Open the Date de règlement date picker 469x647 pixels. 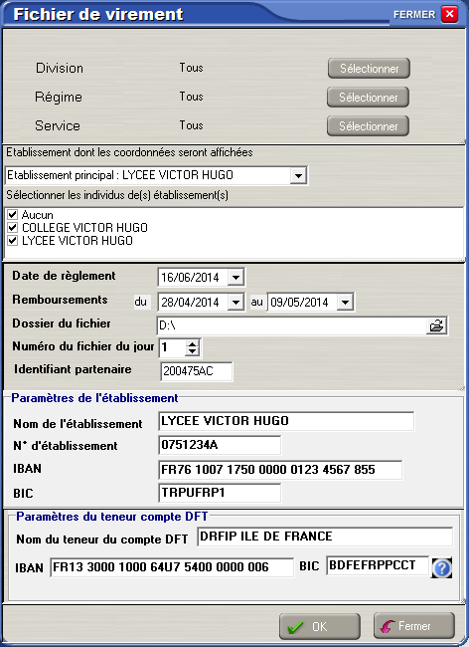235,278
